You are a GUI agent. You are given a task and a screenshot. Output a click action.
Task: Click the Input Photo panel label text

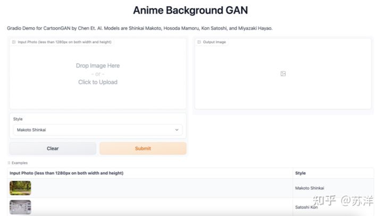point(64,42)
